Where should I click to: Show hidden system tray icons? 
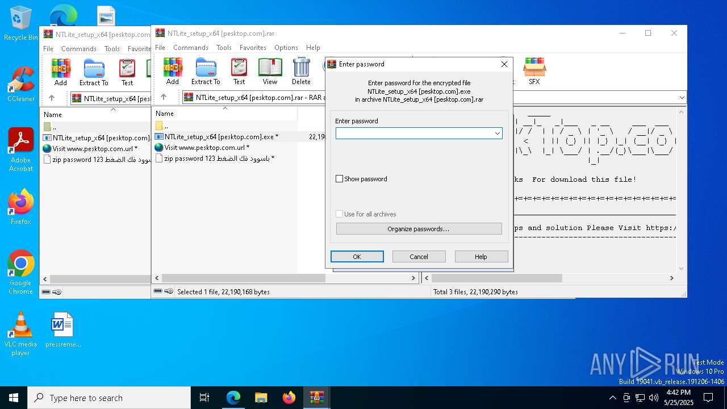click(612, 398)
